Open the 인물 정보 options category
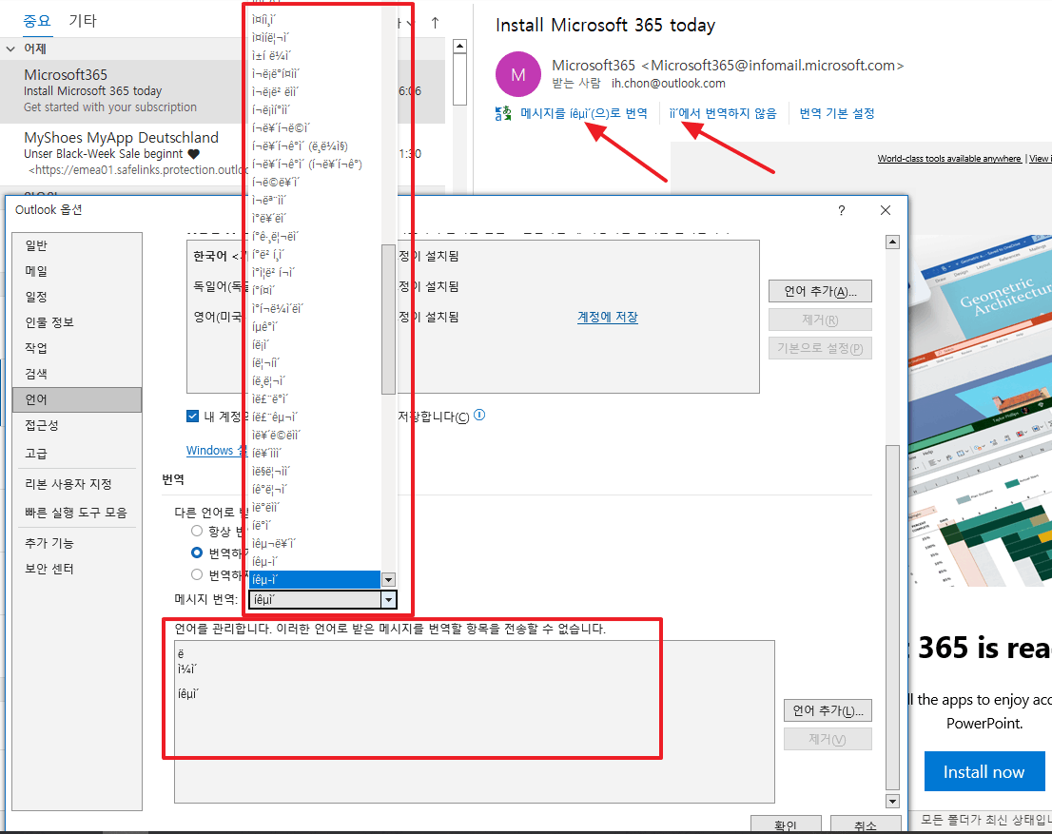Viewport: 1052px width, 834px height. [77, 322]
